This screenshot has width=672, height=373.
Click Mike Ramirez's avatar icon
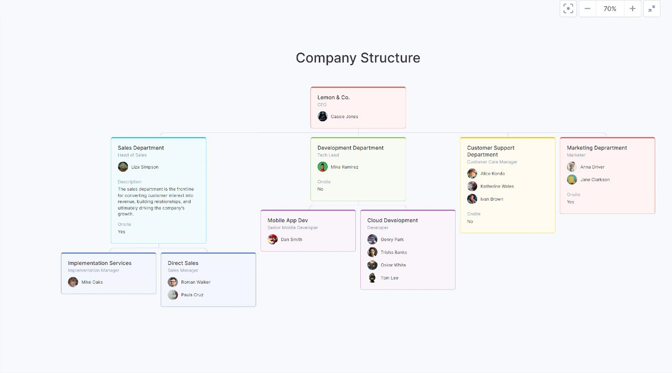(322, 167)
